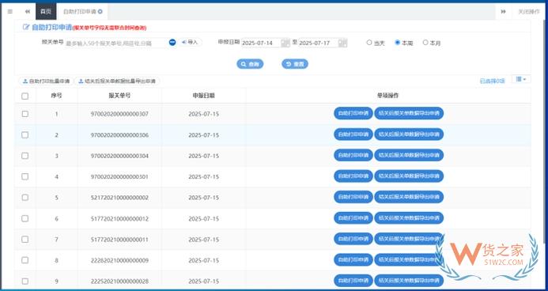The width and height of the screenshot is (548, 291).
Task: Toggle the hamburger sidebar menu icon
Action: (9, 12)
